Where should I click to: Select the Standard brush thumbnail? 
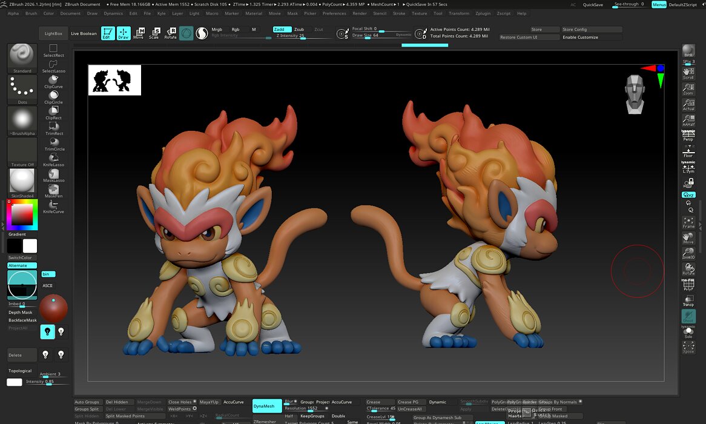click(x=22, y=58)
